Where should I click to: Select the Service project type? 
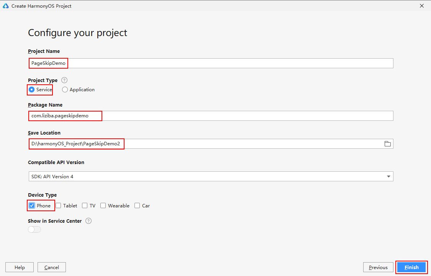32,90
